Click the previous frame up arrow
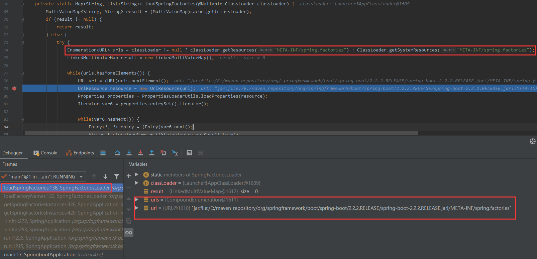537x259 pixels. coord(94,176)
